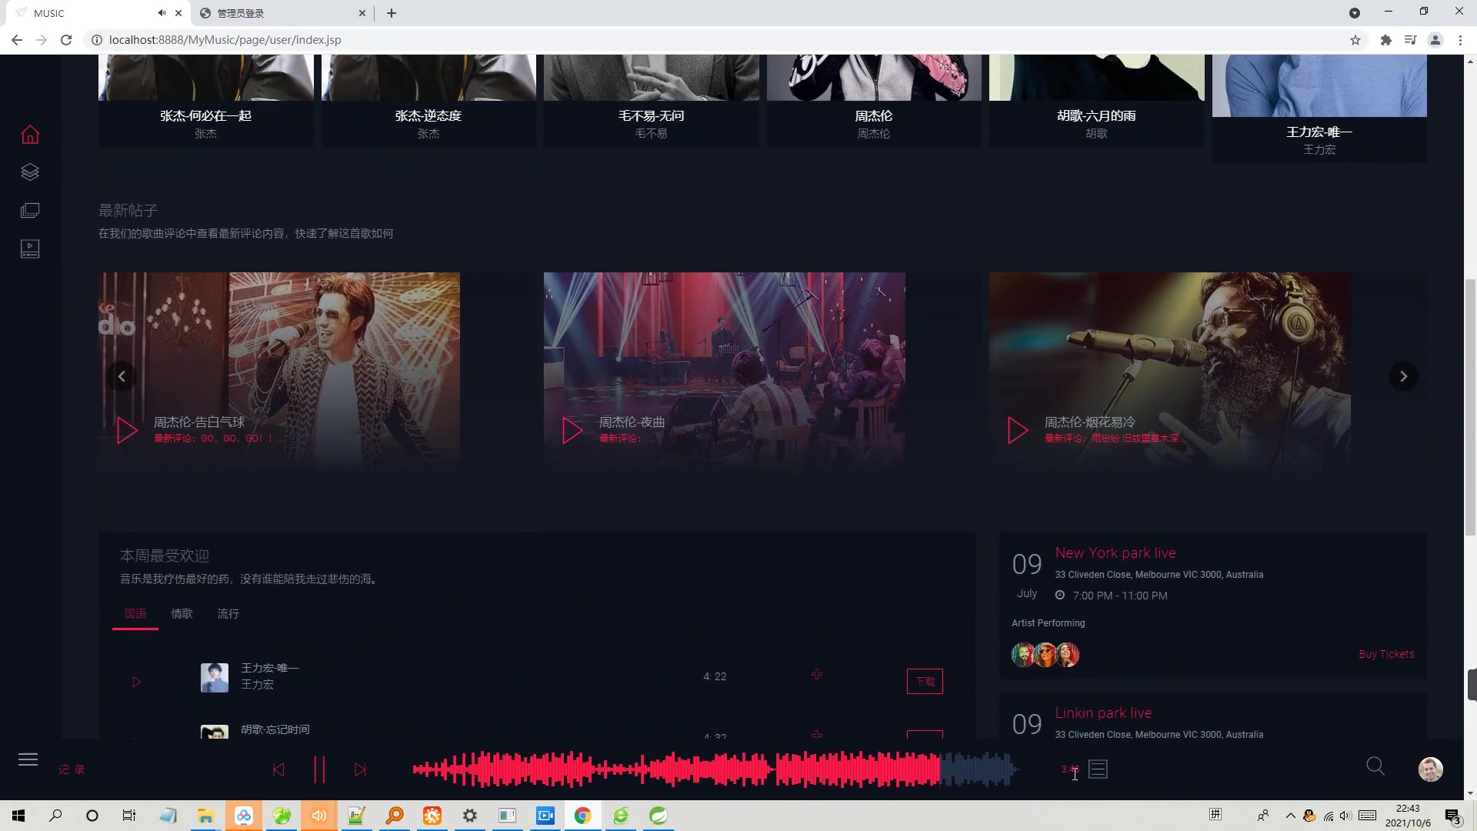Open the notification center icon
Viewport: 1477px width, 831px height.
(1453, 816)
